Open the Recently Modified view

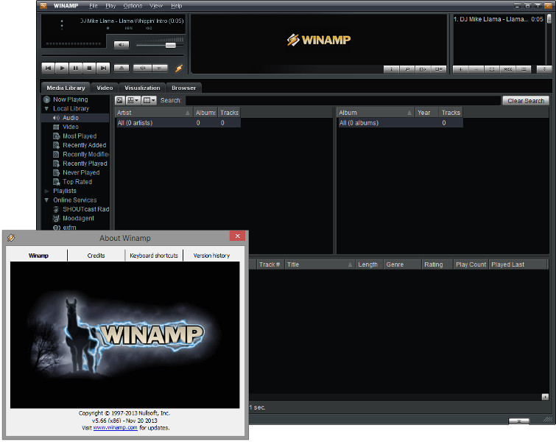[85, 154]
